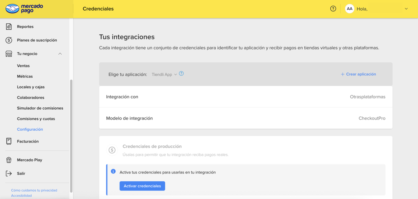Viewport: 418px width, 199px height.
Task: Click Crear aplicación link
Action: tap(361, 74)
